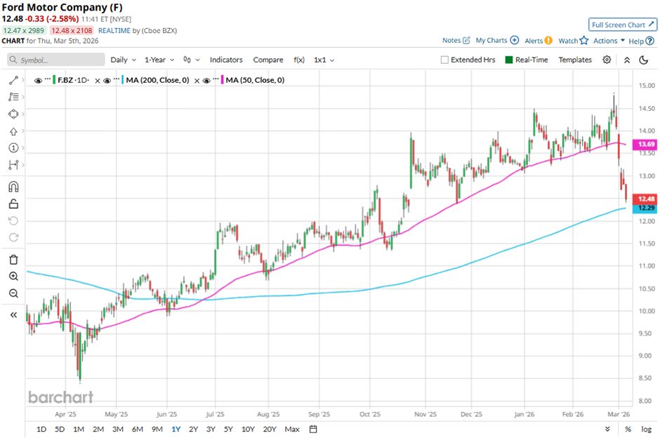Expand the 1-Year period dropdown
The width and height of the screenshot is (660, 440).
[x=159, y=60]
